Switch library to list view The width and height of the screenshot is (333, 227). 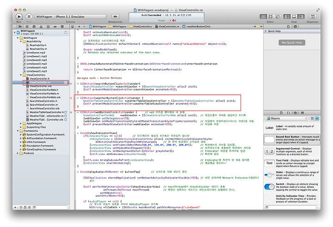(x=317, y=118)
